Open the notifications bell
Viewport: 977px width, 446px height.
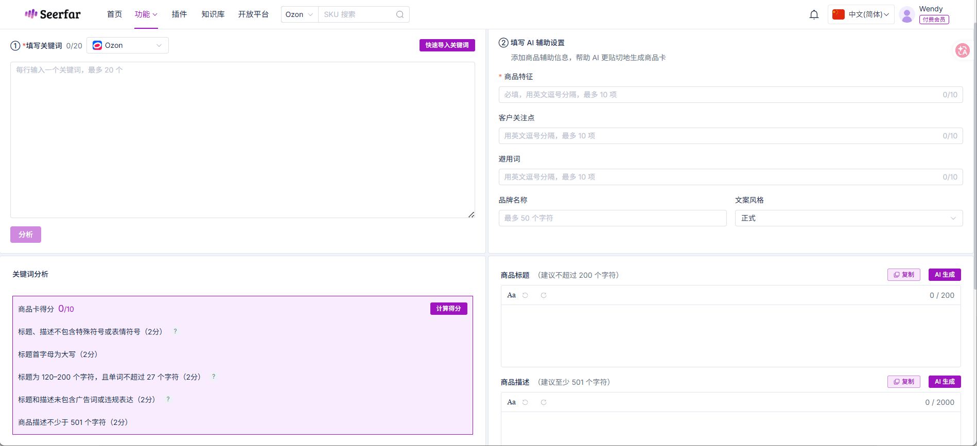coord(814,14)
